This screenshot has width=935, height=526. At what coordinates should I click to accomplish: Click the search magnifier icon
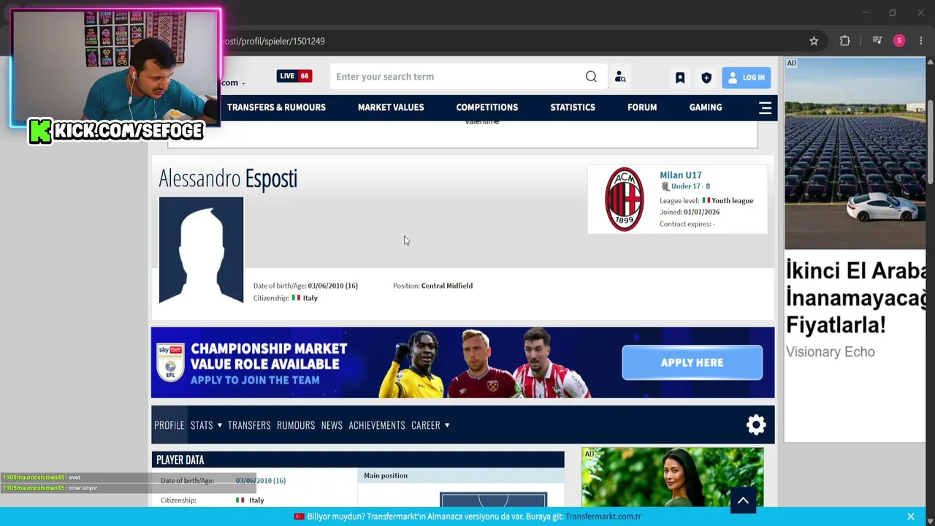pos(591,77)
